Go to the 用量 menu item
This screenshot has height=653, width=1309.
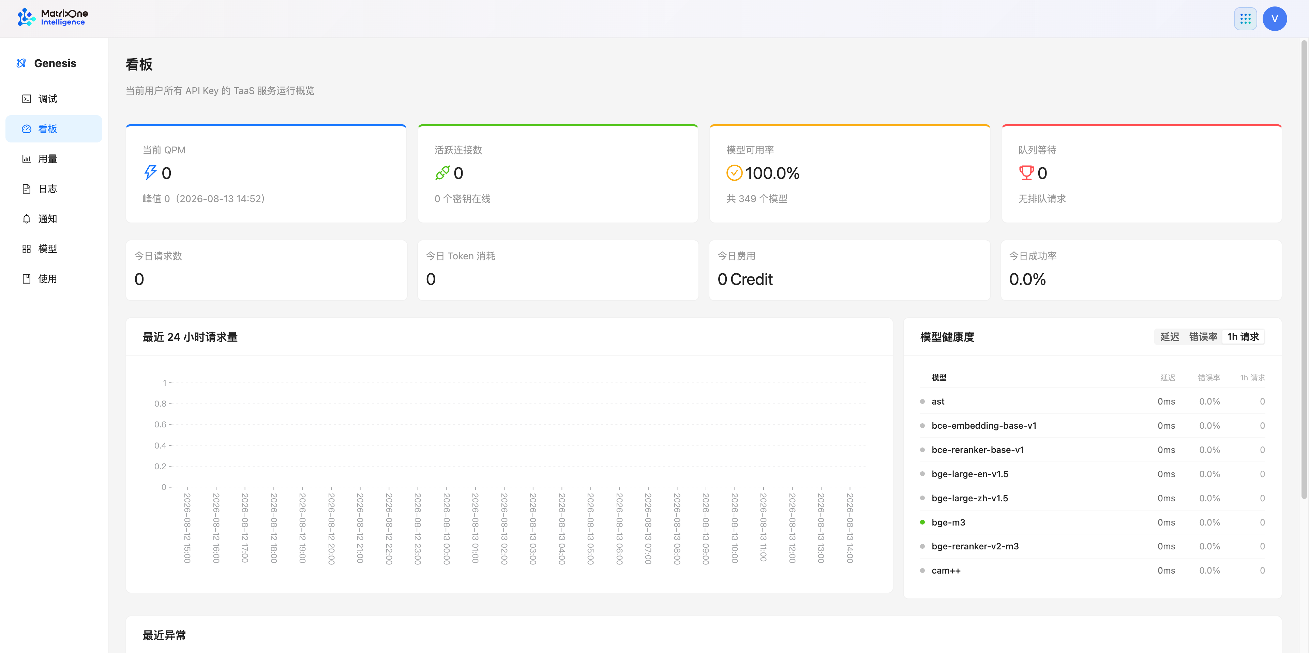[54, 159]
